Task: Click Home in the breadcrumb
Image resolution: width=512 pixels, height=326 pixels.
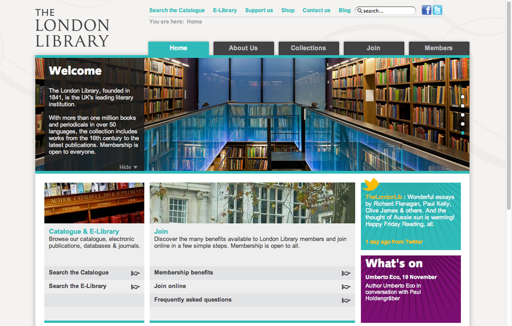Action: 194,22
